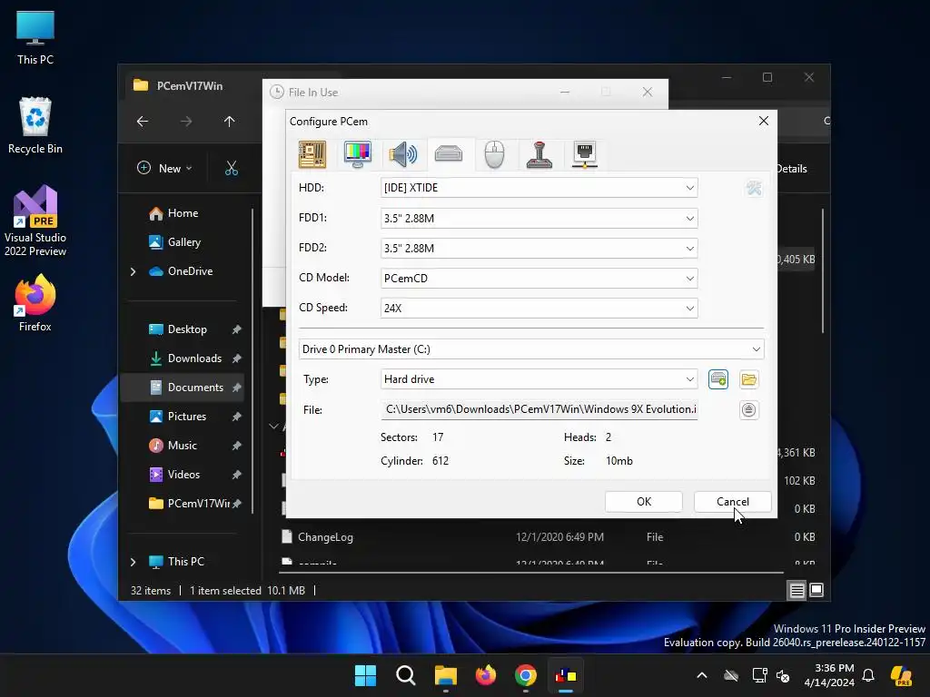Open This PC desktop icon

coord(35,38)
